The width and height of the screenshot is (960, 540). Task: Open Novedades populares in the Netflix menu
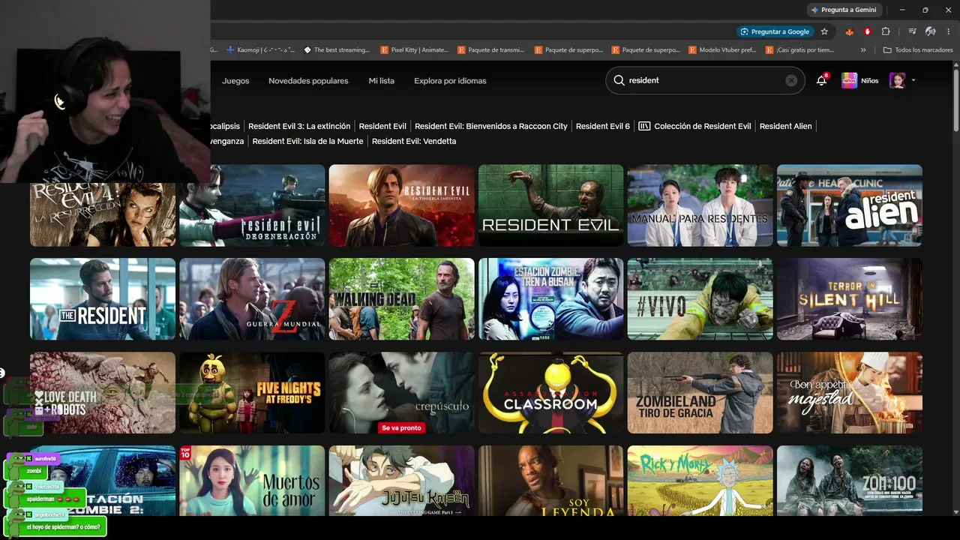(x=308, y=80)
